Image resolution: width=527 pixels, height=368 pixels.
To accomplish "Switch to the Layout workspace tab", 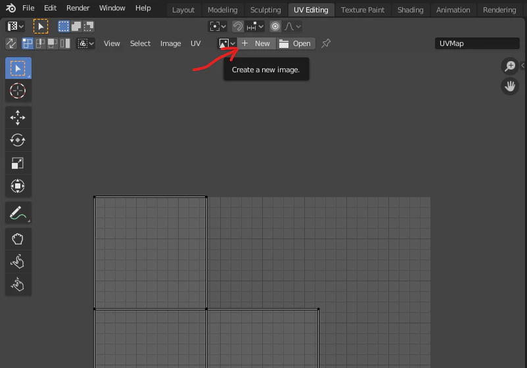I will [x=183, y=10].
